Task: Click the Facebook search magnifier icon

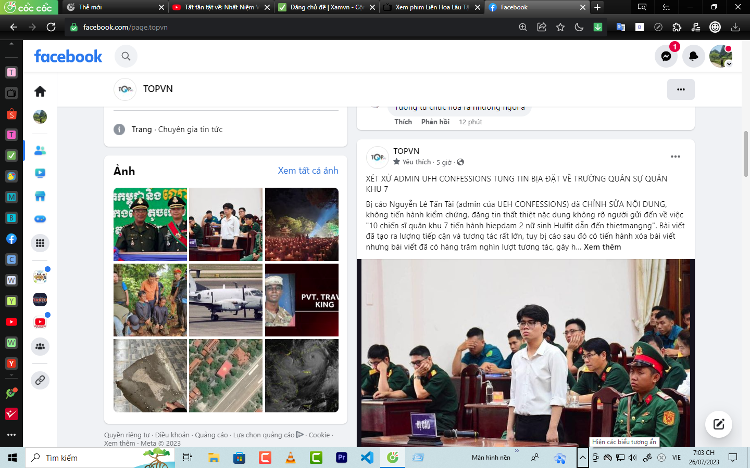Action: pos(126,56)
